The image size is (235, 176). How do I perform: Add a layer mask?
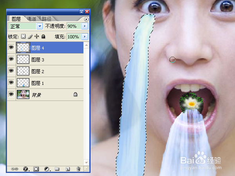click(x=36, y=169)
